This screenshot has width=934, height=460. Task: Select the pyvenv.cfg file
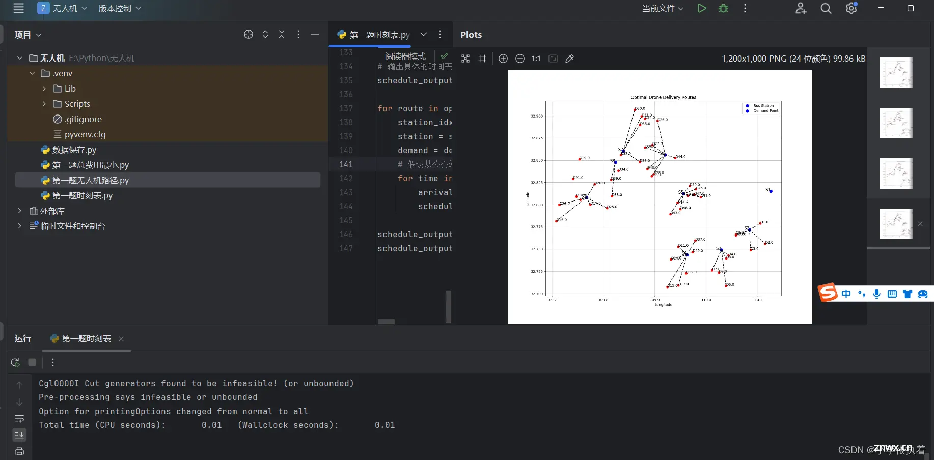click(x=79, y=134)
